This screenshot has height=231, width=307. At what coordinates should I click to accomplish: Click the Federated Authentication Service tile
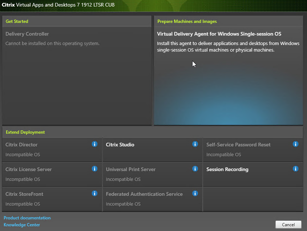(x=152, y=199)
